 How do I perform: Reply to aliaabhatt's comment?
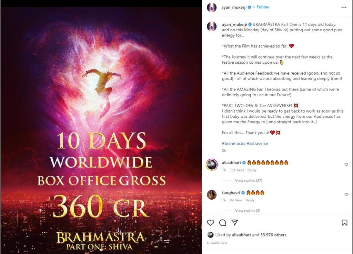(x=252, y=170)
